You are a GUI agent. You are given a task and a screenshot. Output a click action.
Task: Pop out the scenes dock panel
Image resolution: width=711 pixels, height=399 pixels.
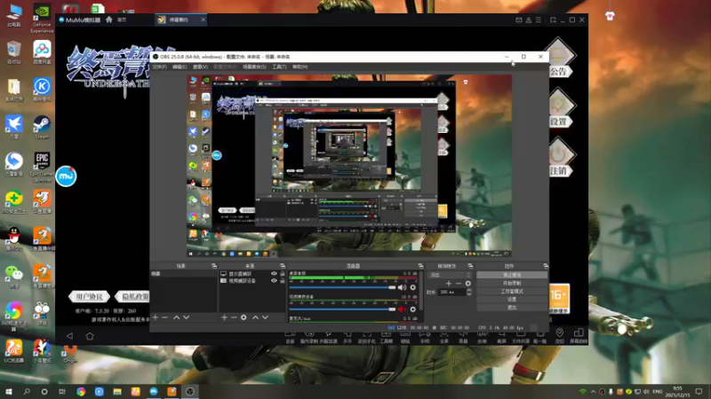(x=214, y=266)
